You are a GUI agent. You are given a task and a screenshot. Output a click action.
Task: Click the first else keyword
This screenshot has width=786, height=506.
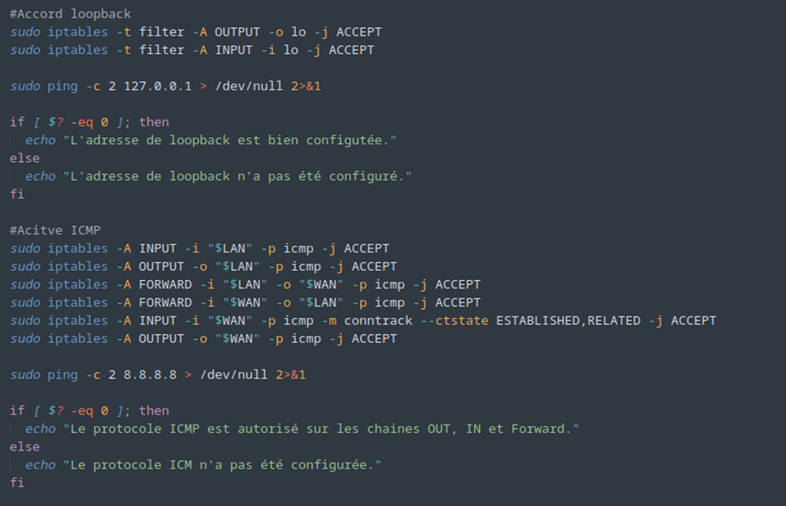[25, 159]
